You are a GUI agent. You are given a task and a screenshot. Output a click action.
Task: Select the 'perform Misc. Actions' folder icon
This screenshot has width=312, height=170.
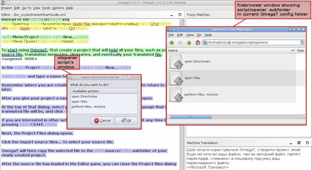click(x=176, y=95)
